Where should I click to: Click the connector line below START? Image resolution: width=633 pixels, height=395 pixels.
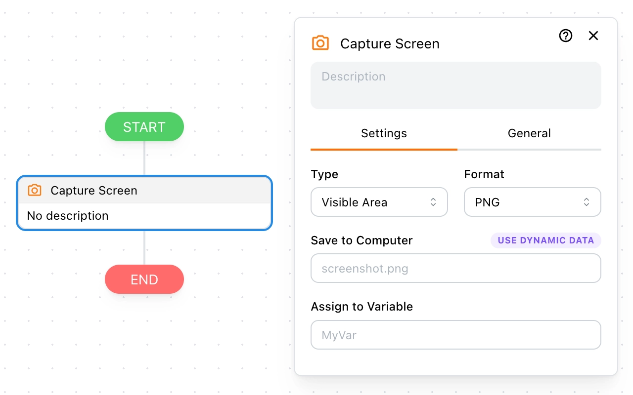(144, 158)
